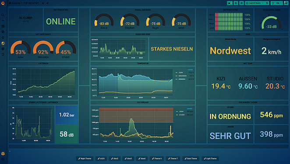
Task: Open the CO2 VERLAUF panel title menu
Action: click(143, 102)
